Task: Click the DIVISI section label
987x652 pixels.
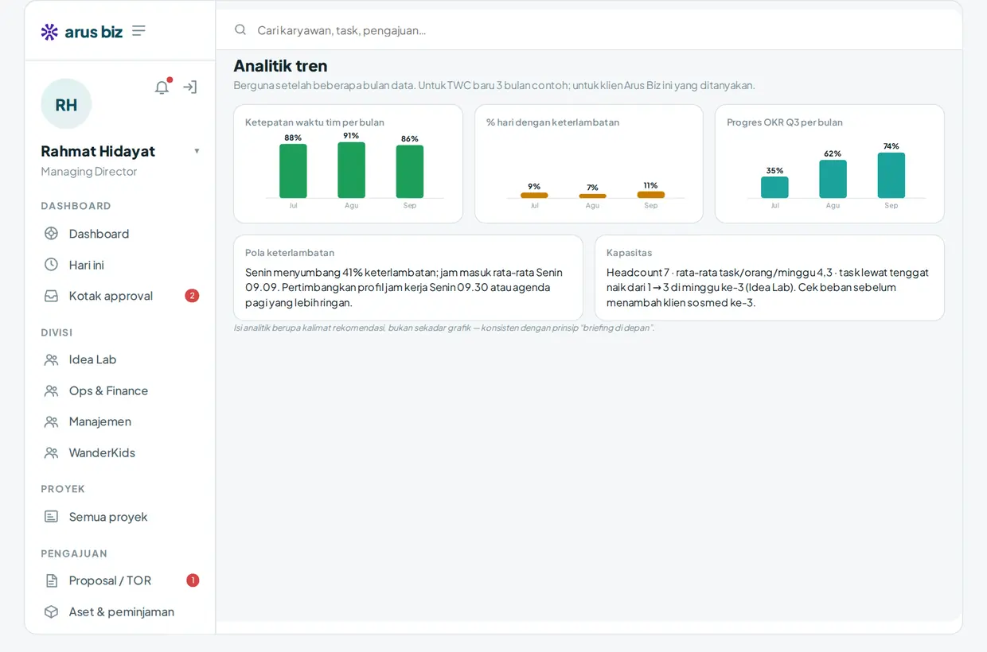Action: click(57, 332)
